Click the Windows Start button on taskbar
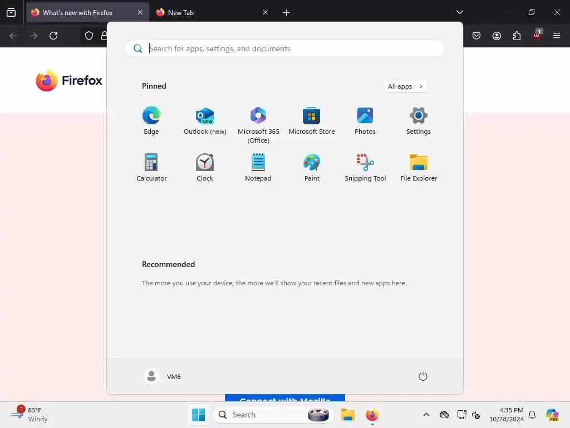570x428 pixels. click(199, 415)
